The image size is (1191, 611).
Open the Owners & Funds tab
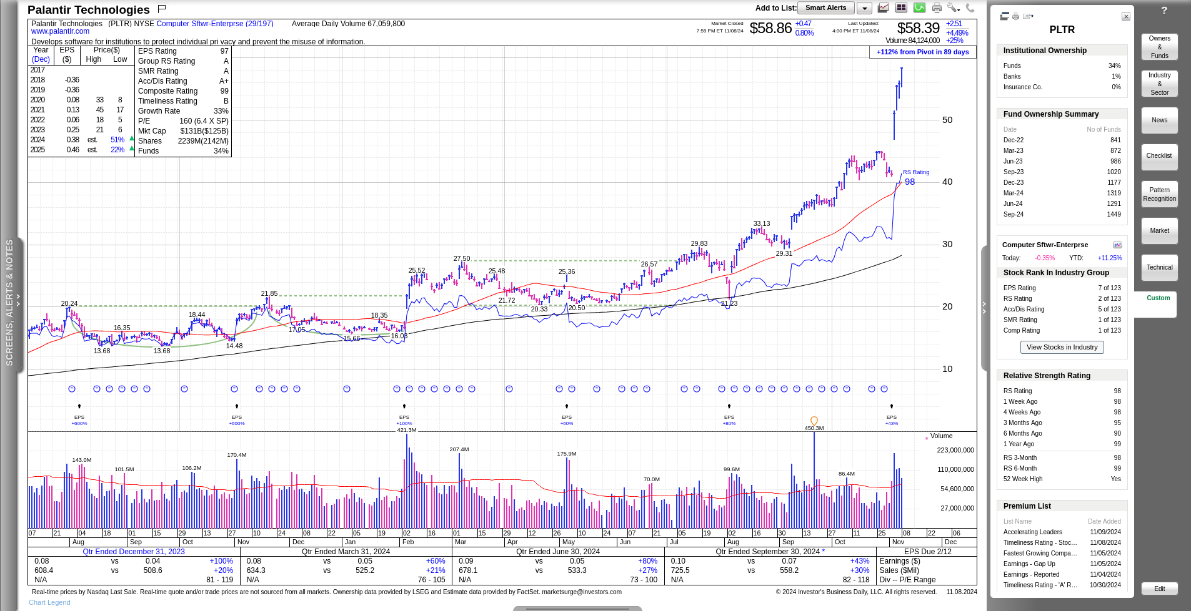pyautogui.click(x=1159, y=47)
